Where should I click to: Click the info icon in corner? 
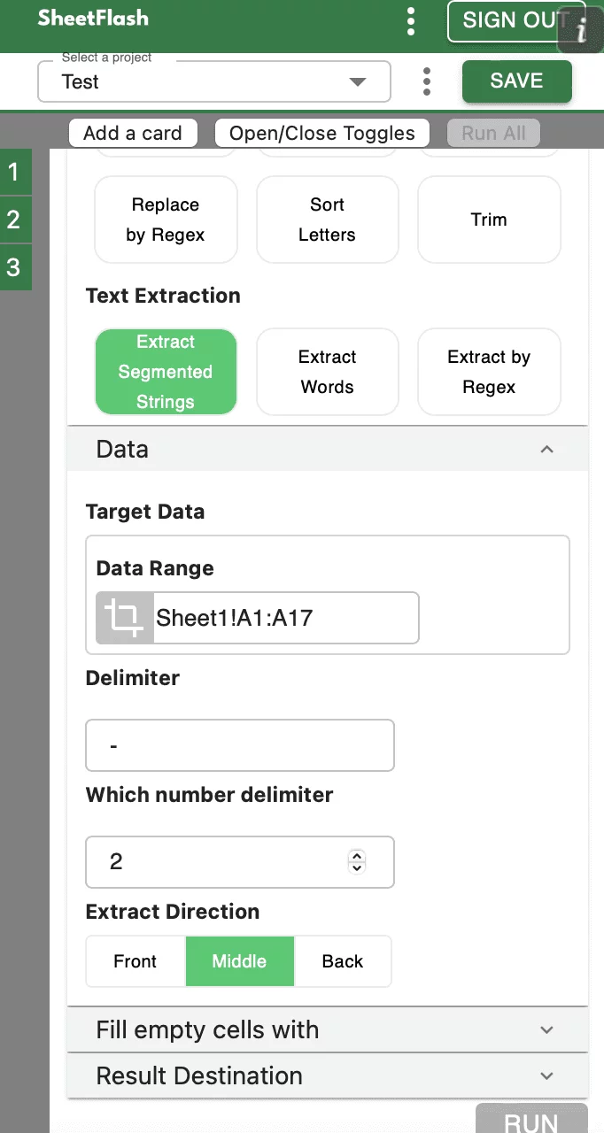coord(582,31)
